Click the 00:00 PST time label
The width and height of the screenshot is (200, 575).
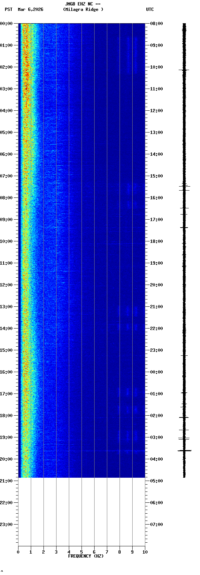click(6, 24)
